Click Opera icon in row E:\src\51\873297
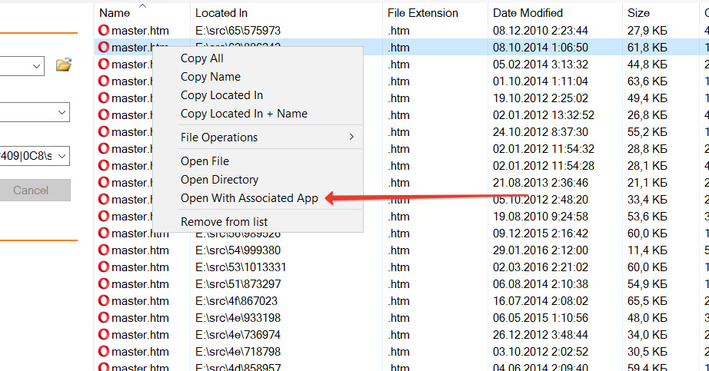 pyautogui.click(x=104, y=283)
